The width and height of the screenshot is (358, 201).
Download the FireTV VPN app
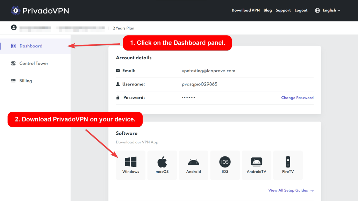tap(288, 165)
